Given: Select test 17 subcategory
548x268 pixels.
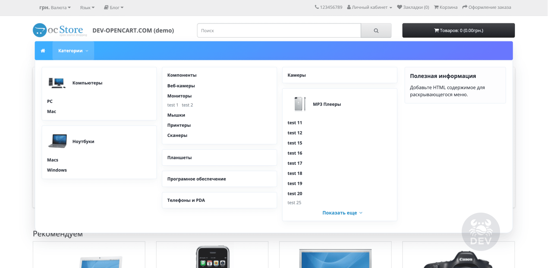Looking at the screenshot, I should pyautogui.click(x=295, y=163).
